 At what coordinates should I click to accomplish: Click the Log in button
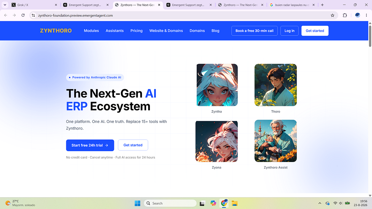(x=289, y=31)
